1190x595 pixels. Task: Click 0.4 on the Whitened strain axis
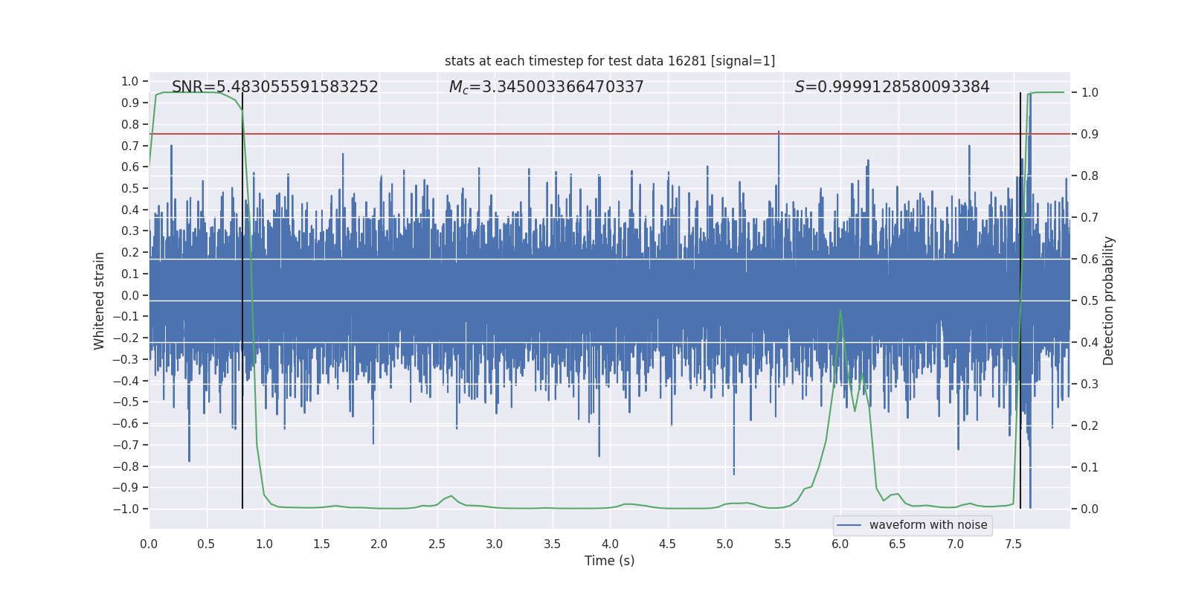[x=130, y=210]
